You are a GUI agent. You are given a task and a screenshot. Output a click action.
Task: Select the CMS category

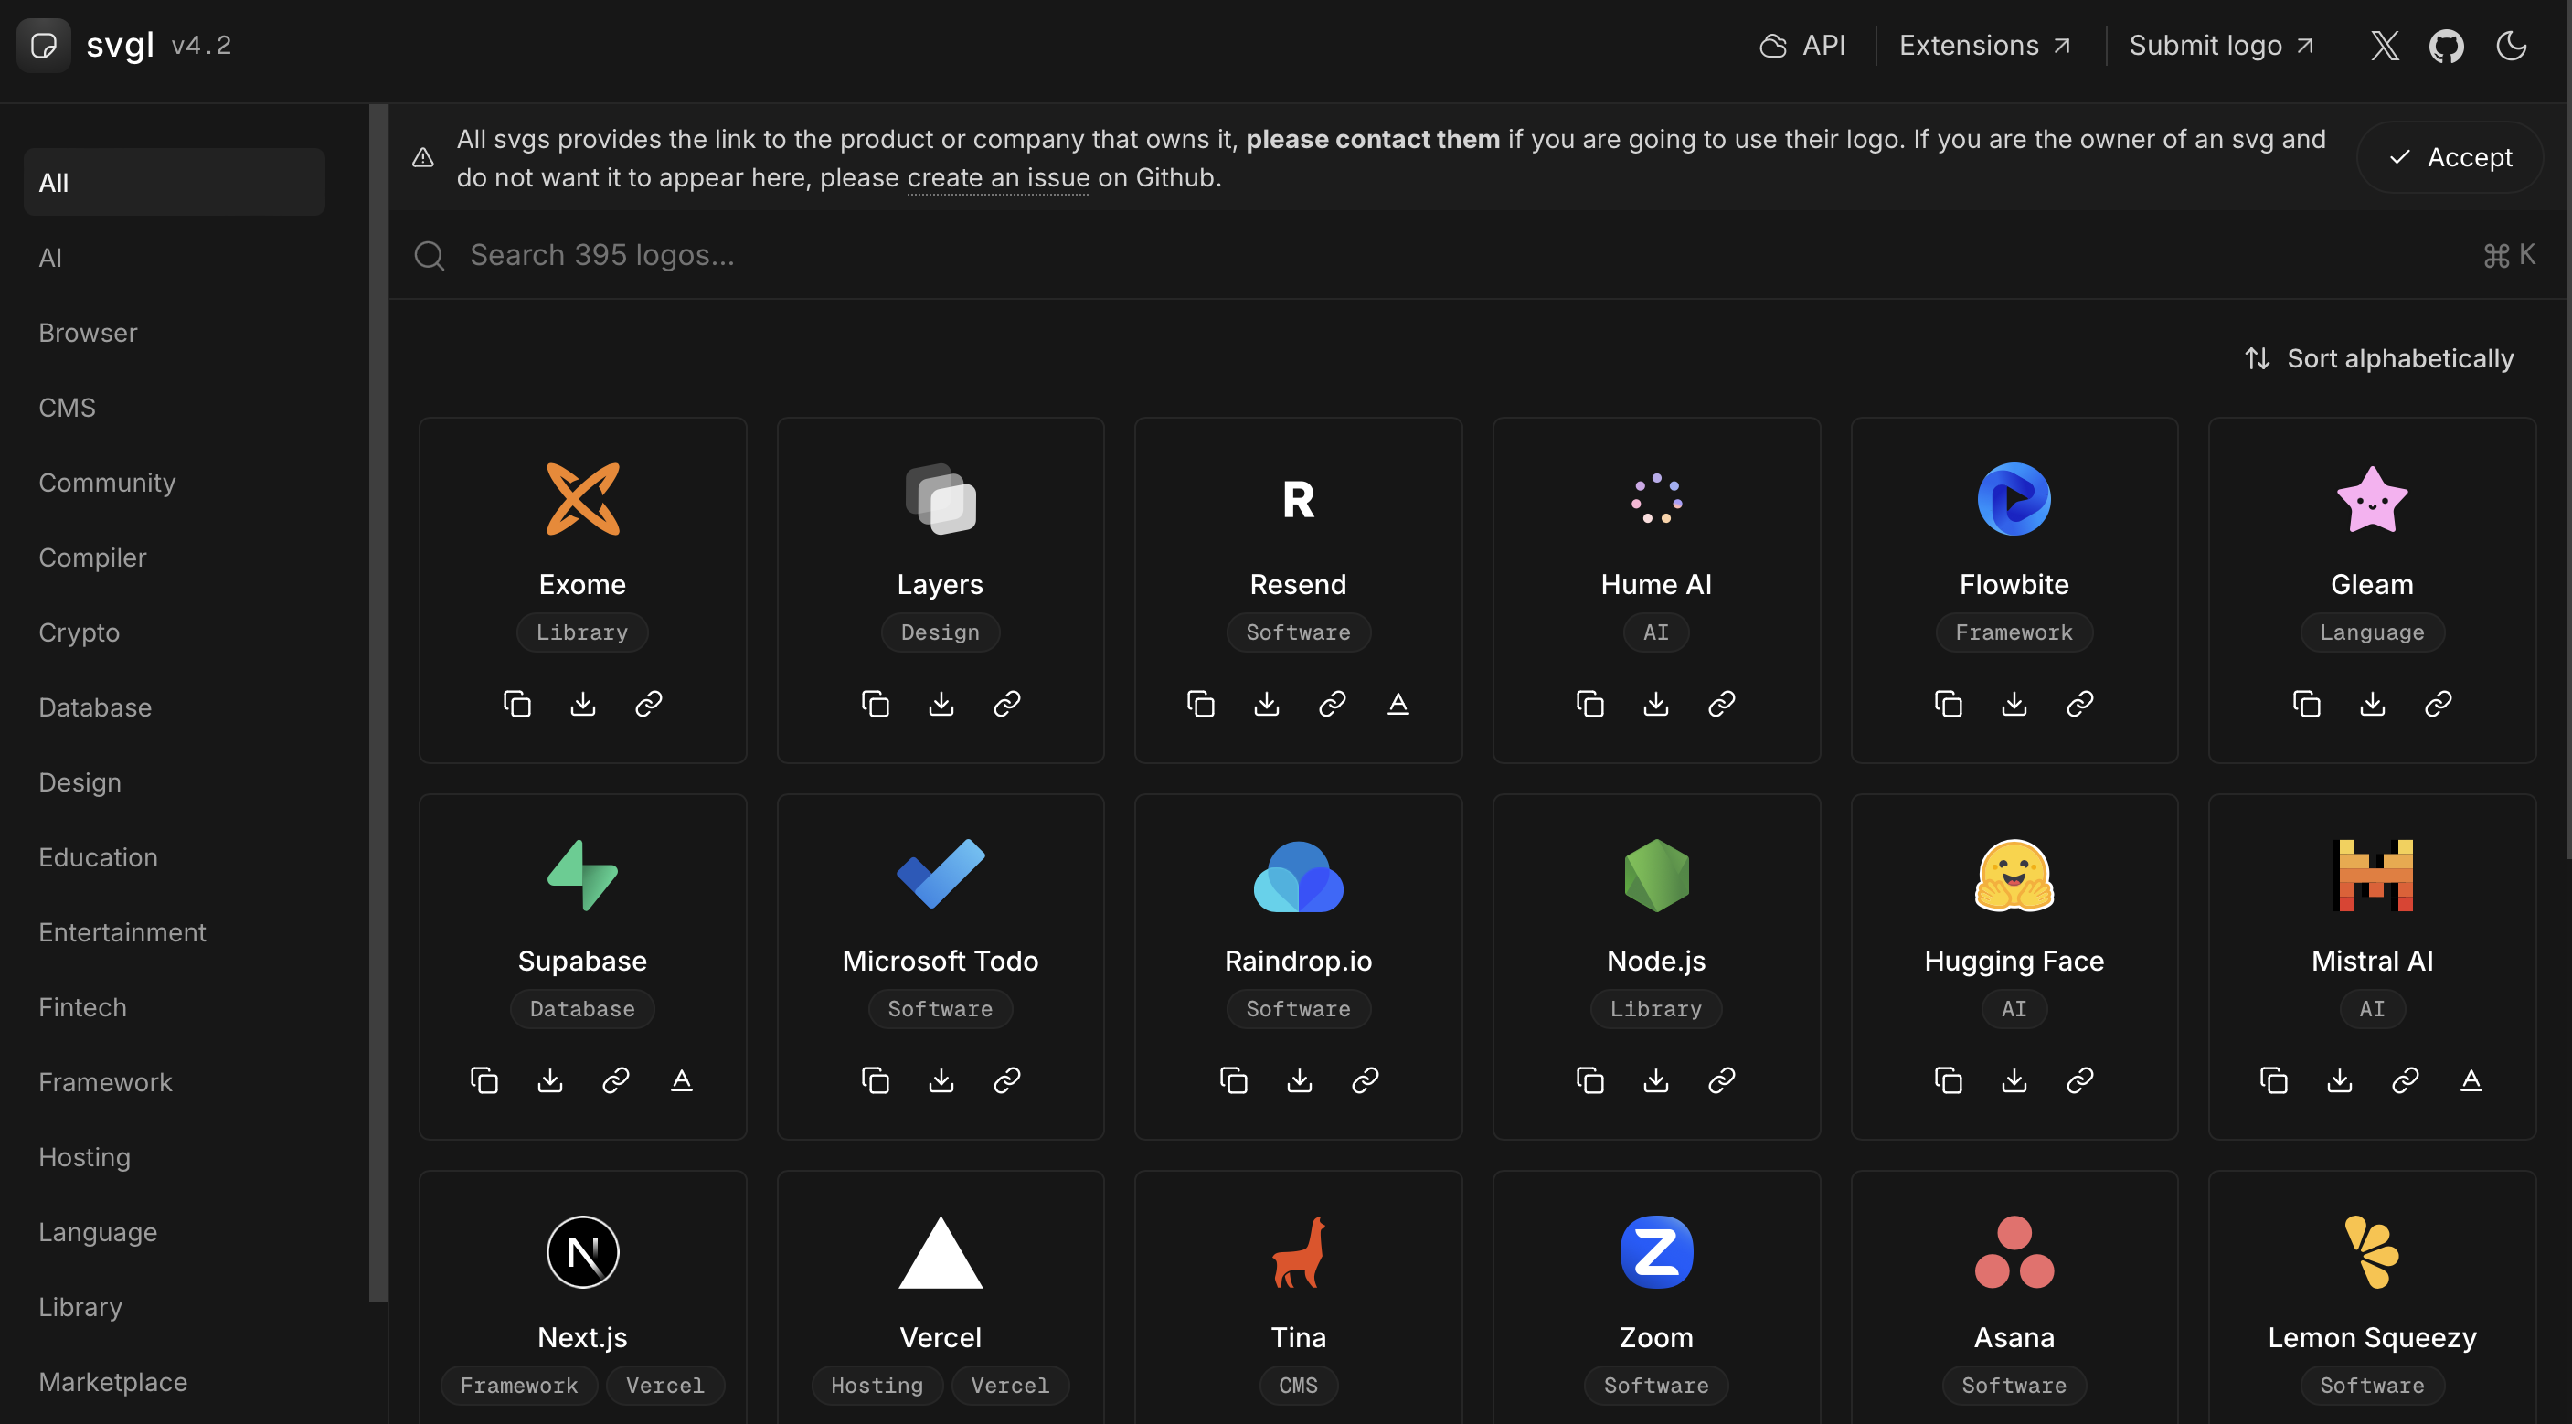point(175,408)
